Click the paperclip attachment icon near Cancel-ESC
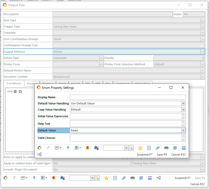Viewport: 209px width, 189px height. (x=157, y=148)
